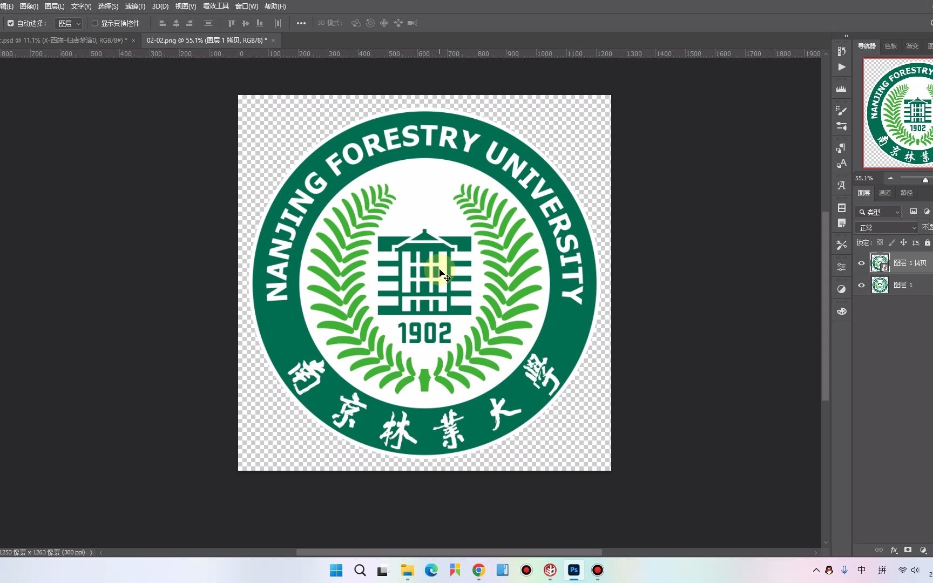This screenshot has width=933, height=583.
Task: Toggle visibility of 图层 1 拷贝 layer
Action: pos(861,263)
